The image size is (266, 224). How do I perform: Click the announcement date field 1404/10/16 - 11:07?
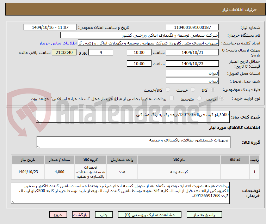pyautogui.click(x=50, y=28)
